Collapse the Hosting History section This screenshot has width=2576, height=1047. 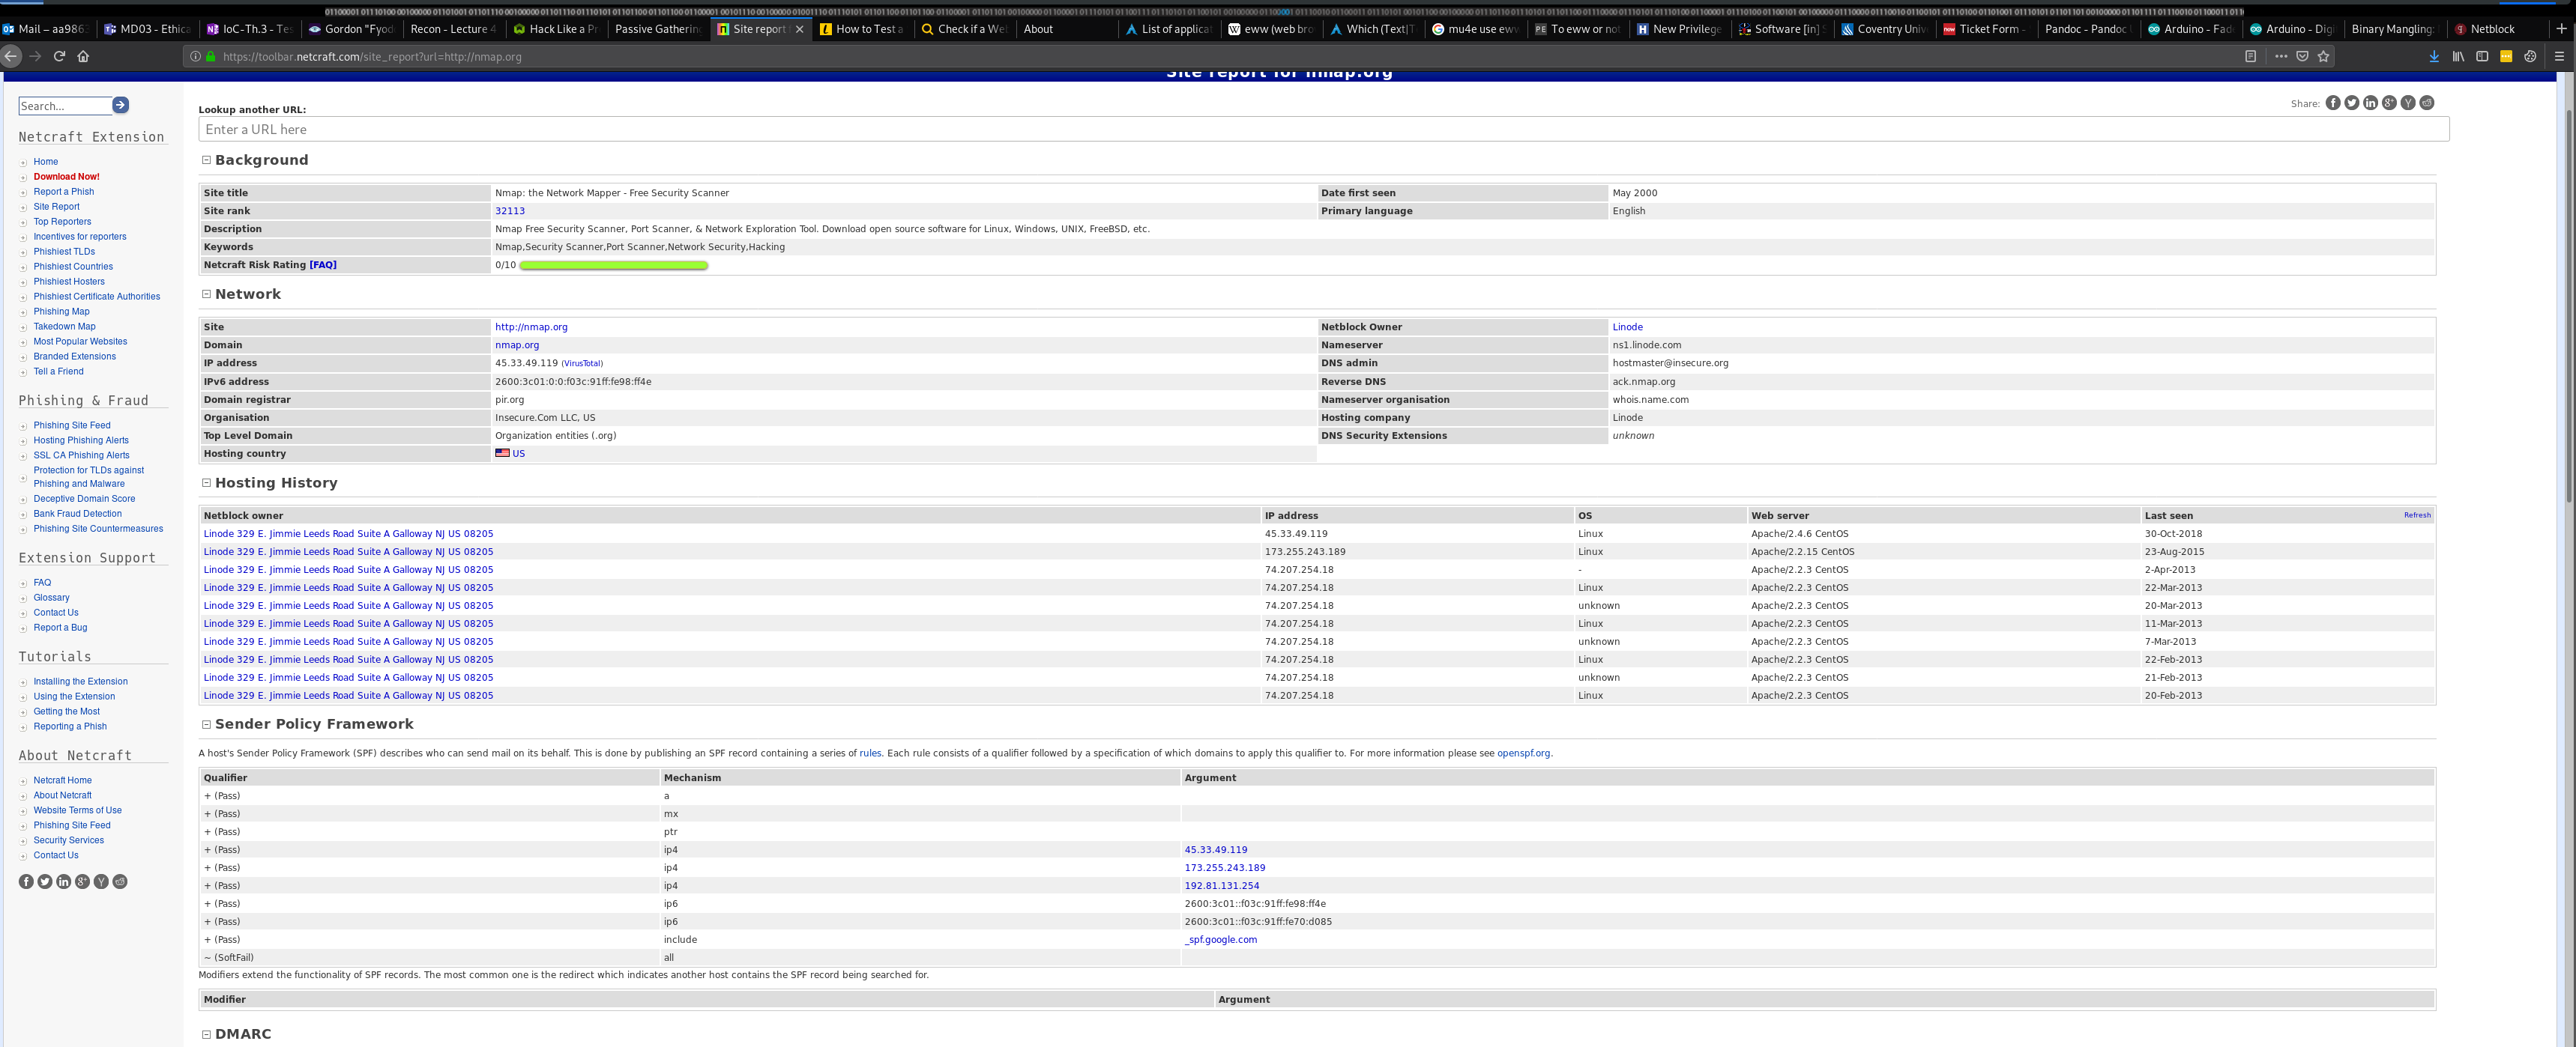(207, 482)
